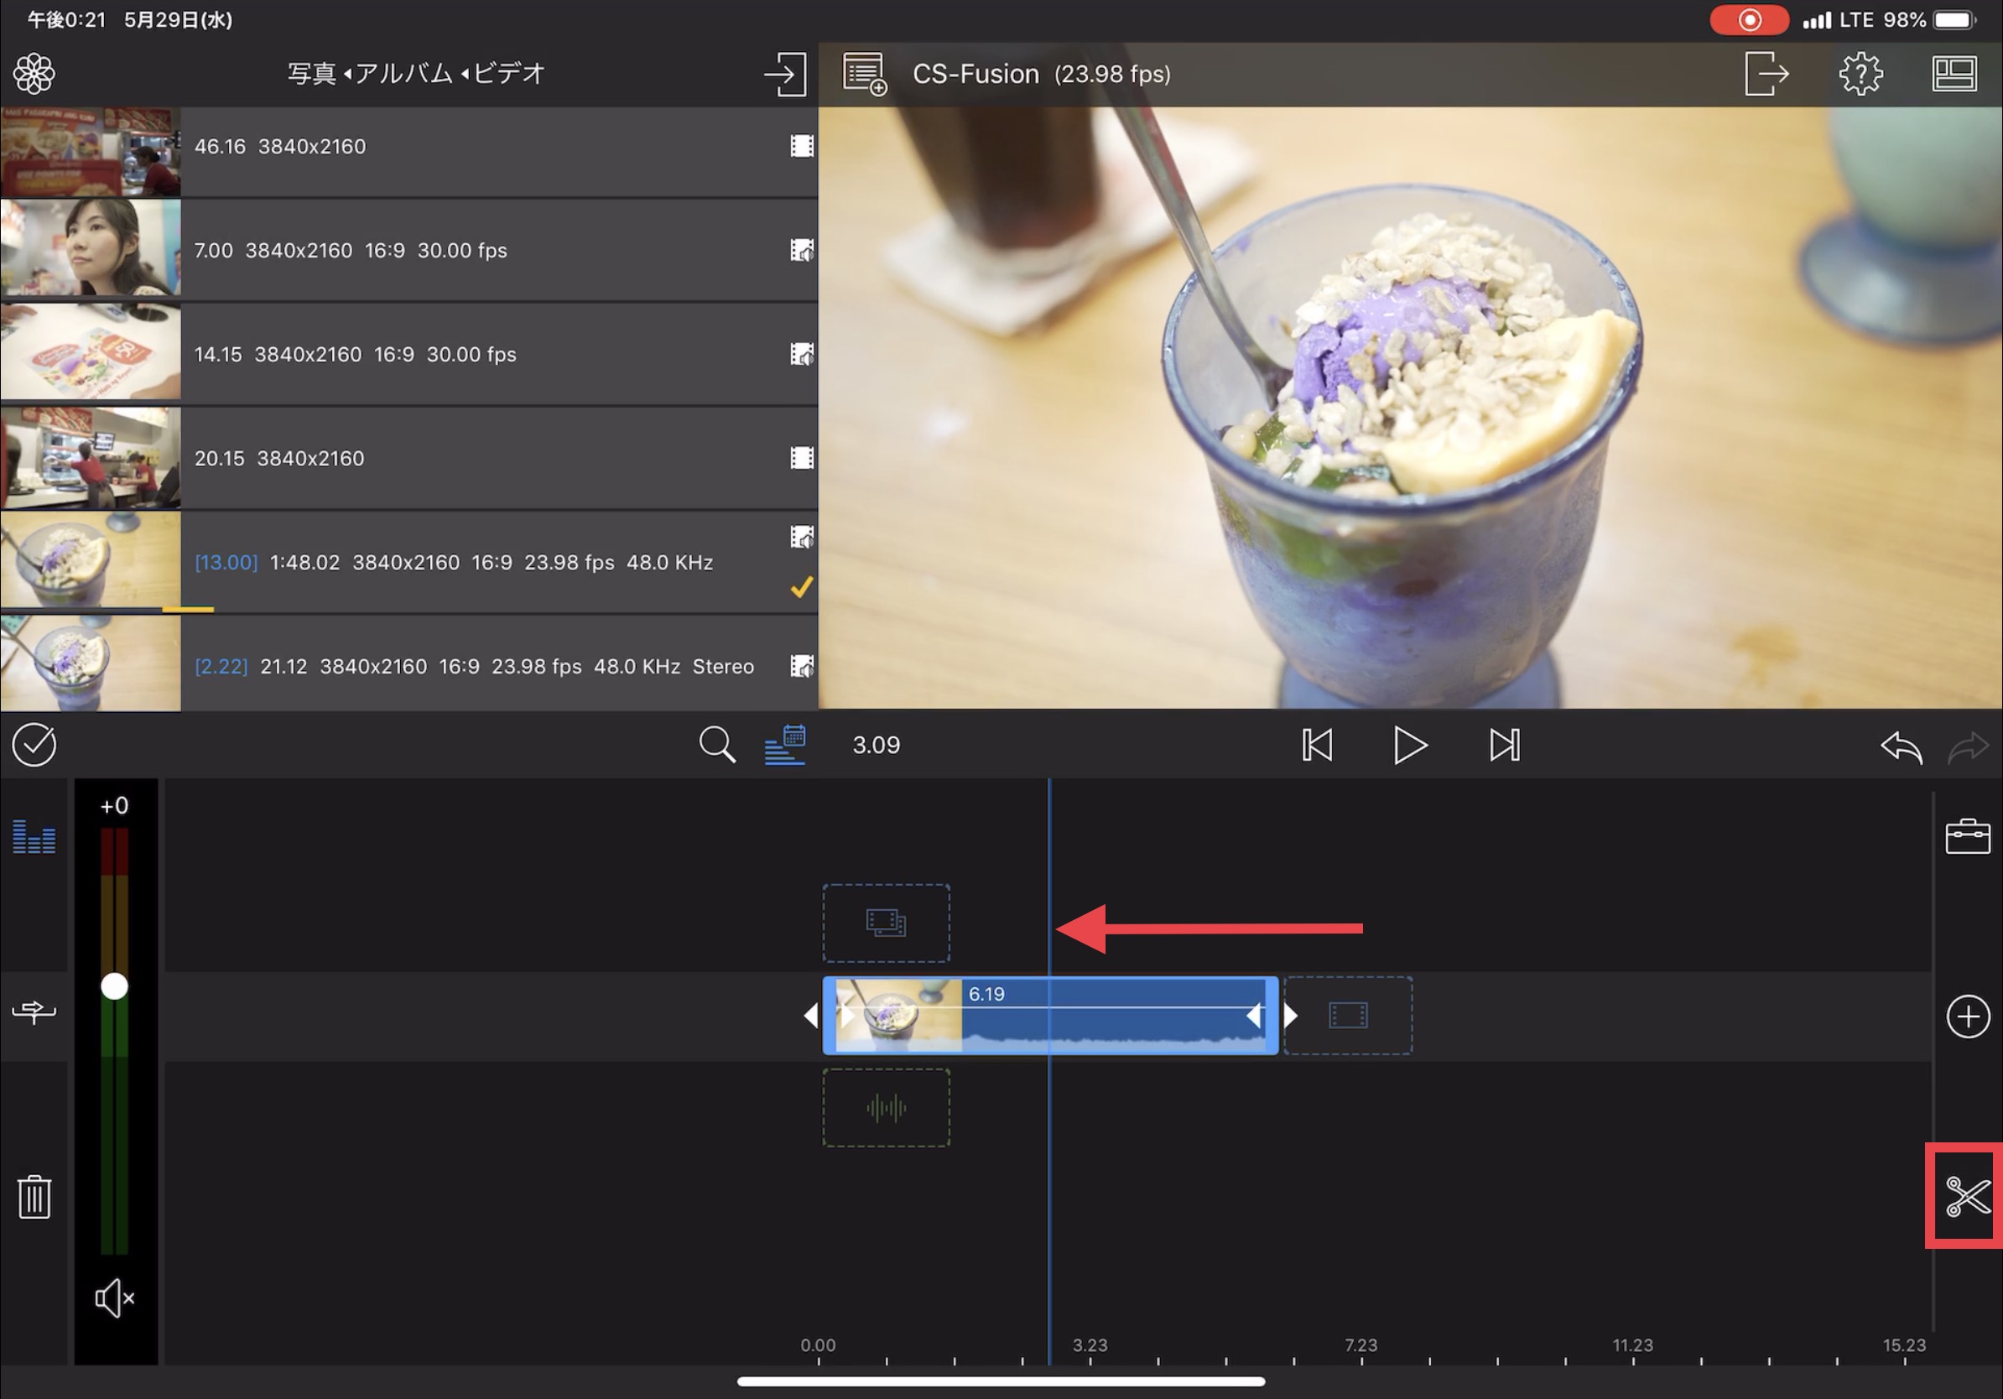Go back to 写真 breadcrumb level

pyautogui.click(x=311, y=73)
